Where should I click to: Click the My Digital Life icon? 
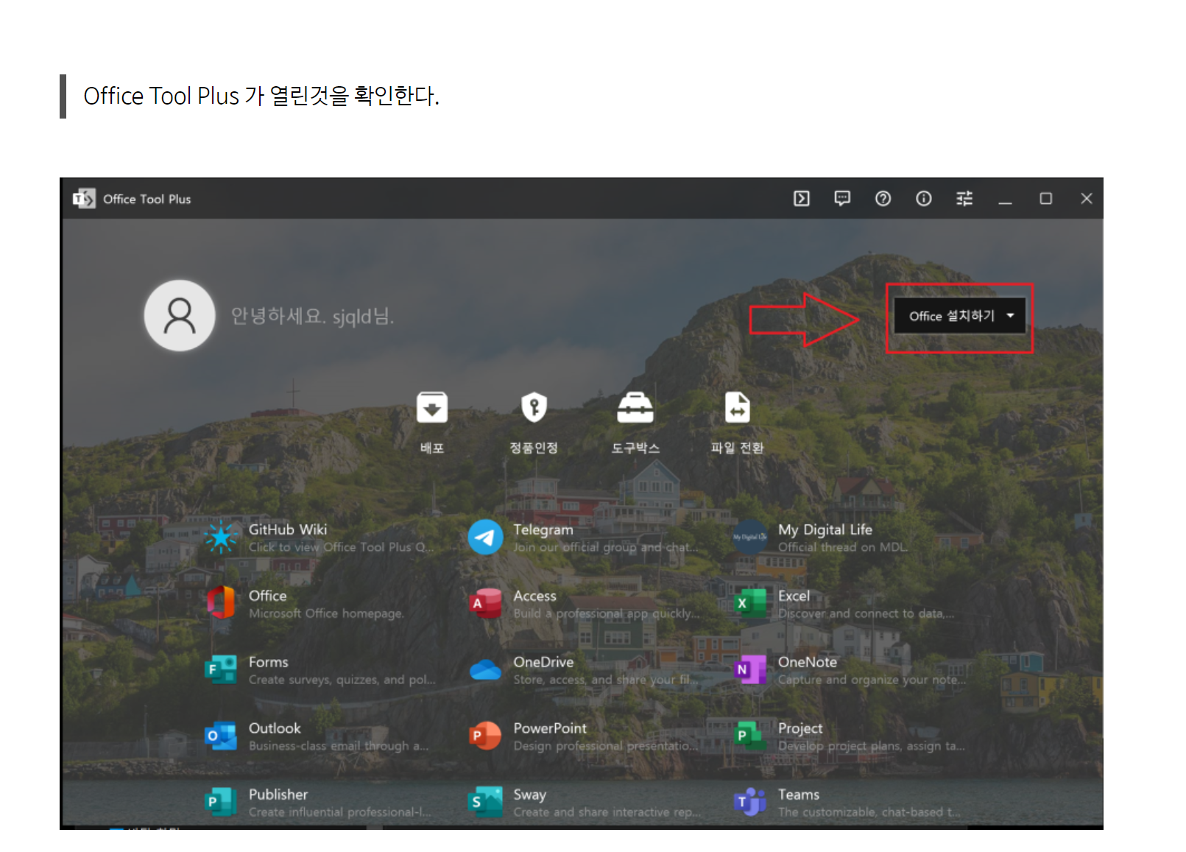click(750, 538)
